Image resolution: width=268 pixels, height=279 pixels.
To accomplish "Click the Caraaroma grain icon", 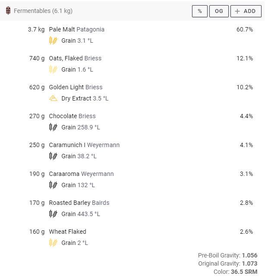I will (53, 185).
